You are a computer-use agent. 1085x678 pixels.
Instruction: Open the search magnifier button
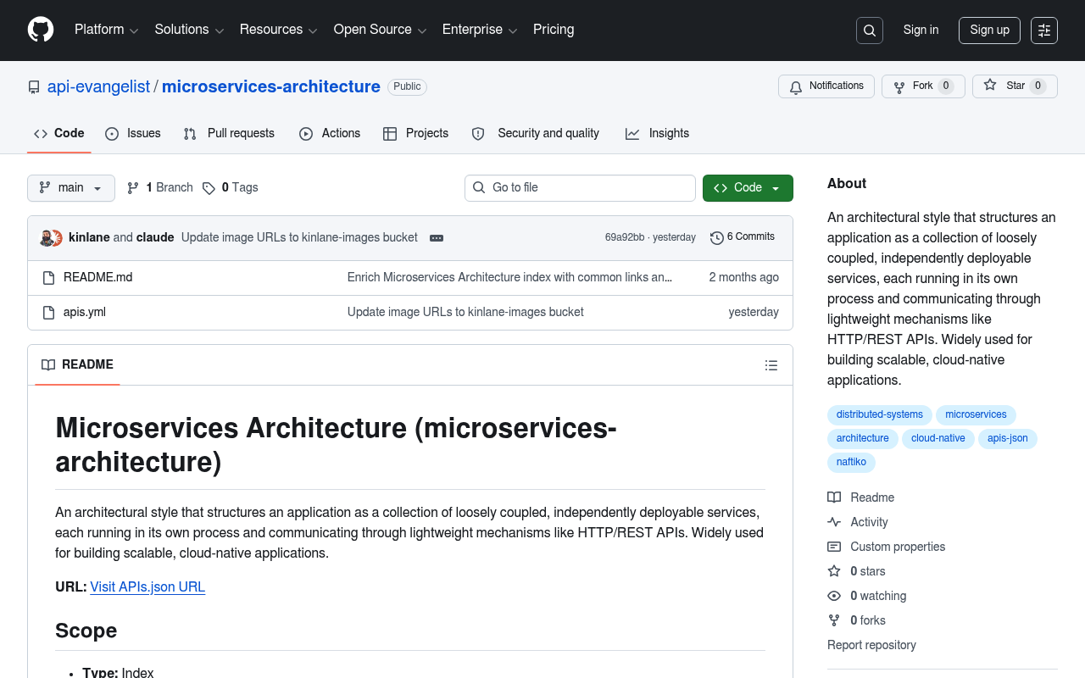point(870,31)
